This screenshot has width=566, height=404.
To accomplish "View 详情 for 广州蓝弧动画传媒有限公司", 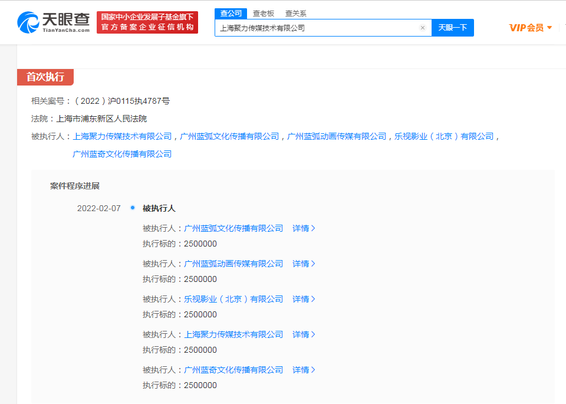I will point(304,264).
